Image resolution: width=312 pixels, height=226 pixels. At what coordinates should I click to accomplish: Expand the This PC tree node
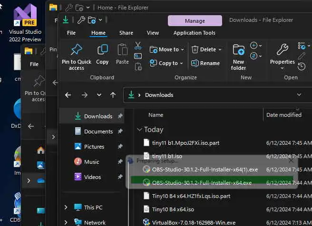point(66,207)
